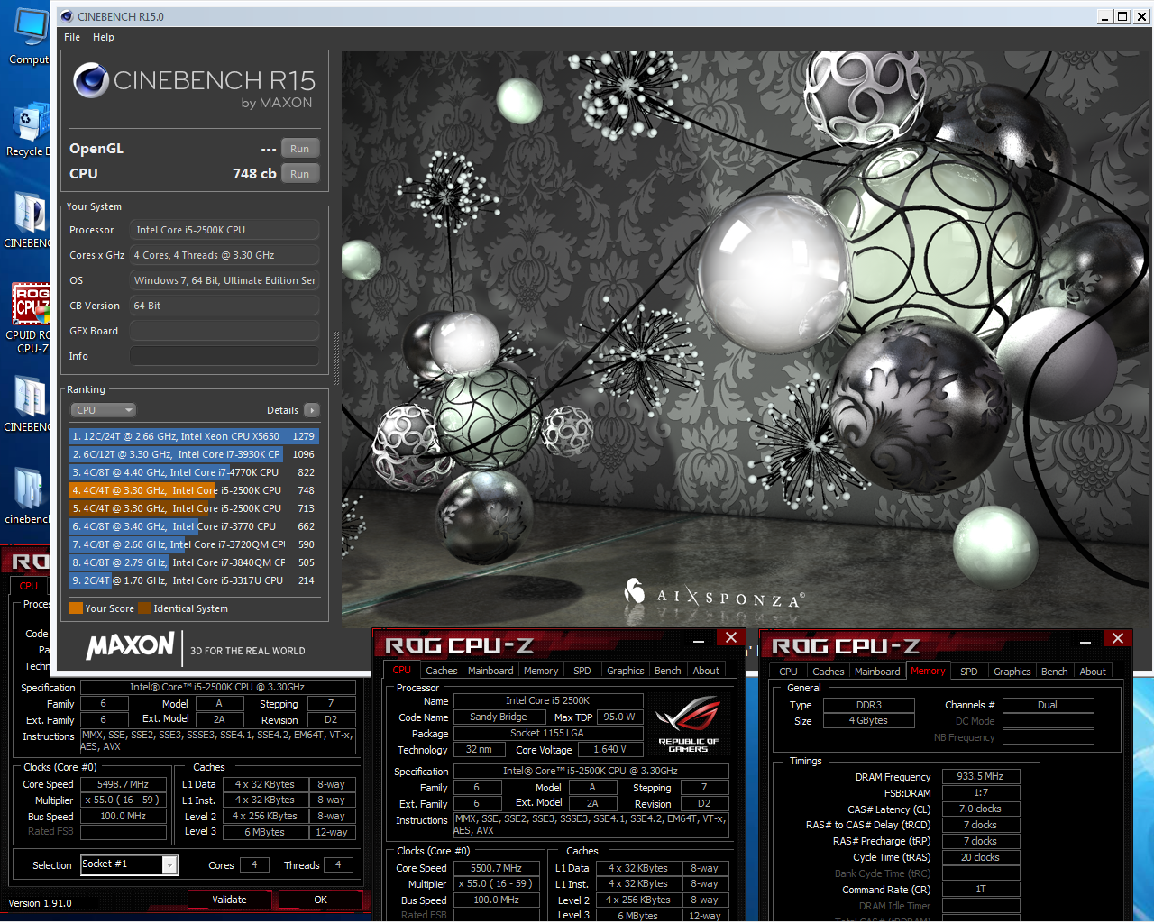Minimize the right ROG CPU-Z window
Screen dimensions: 1154x923
1085,640
